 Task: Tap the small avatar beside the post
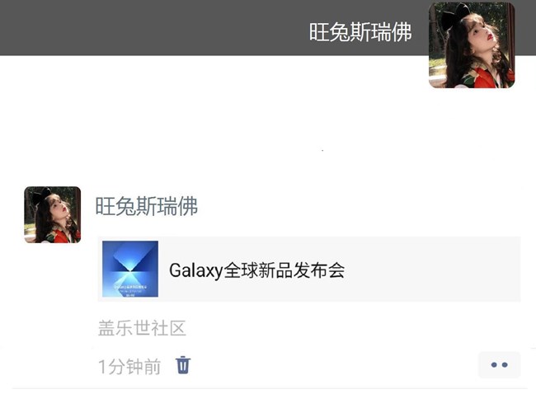click(x=52, y=214)
